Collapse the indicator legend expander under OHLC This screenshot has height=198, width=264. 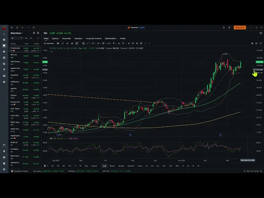51,52
